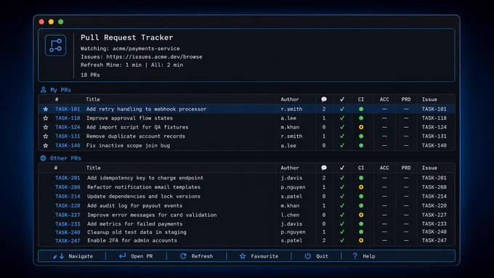This screenshot has height=278, width=494.
Task: Toggle favourite star for TASK-131
Action: [x=46, y=136]
